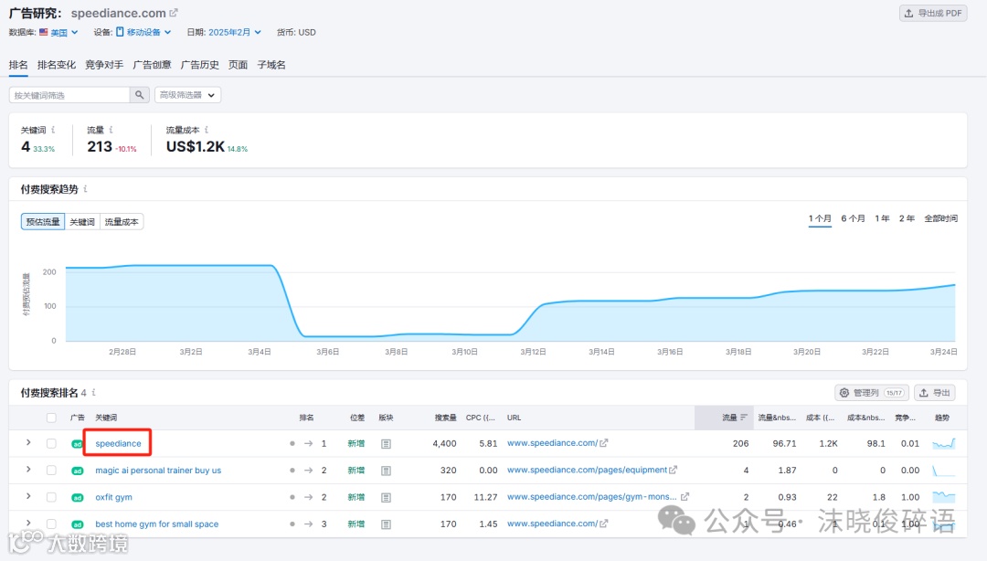
Task: Click info icon beside 付费搜索趋势 title
Action: 85,189
